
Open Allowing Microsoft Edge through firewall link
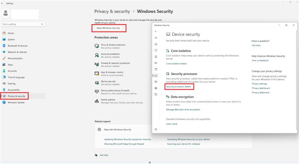(124, 144)
